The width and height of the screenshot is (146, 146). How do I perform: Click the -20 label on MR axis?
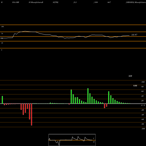pos(142,110)
